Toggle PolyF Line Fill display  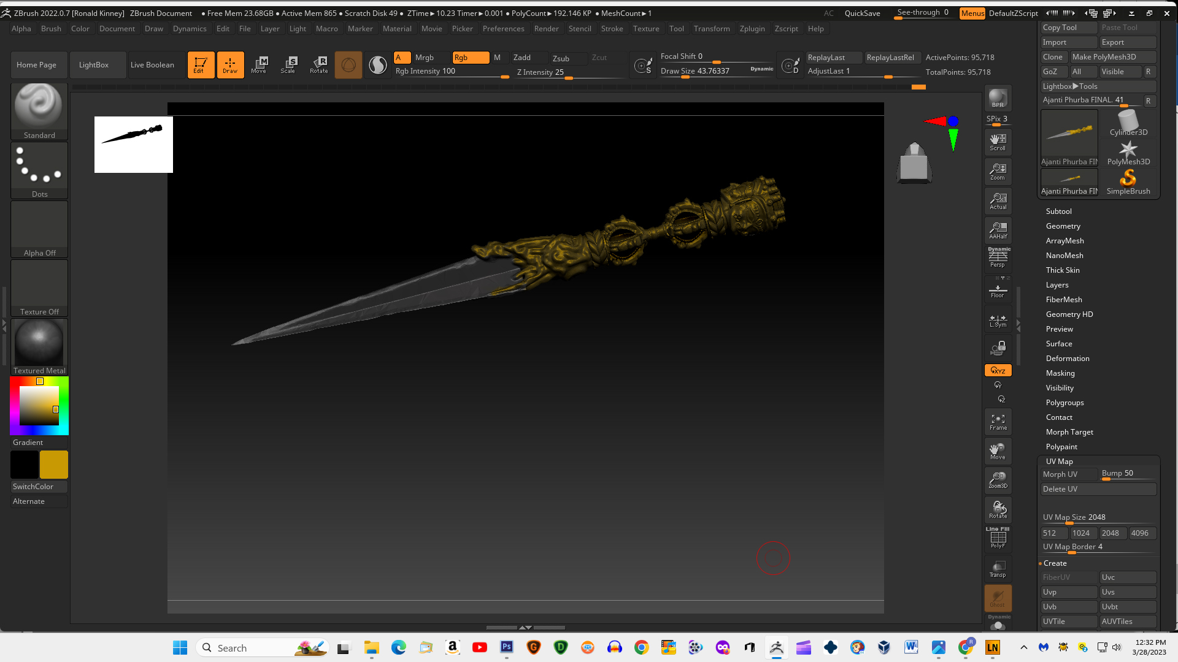998,538
